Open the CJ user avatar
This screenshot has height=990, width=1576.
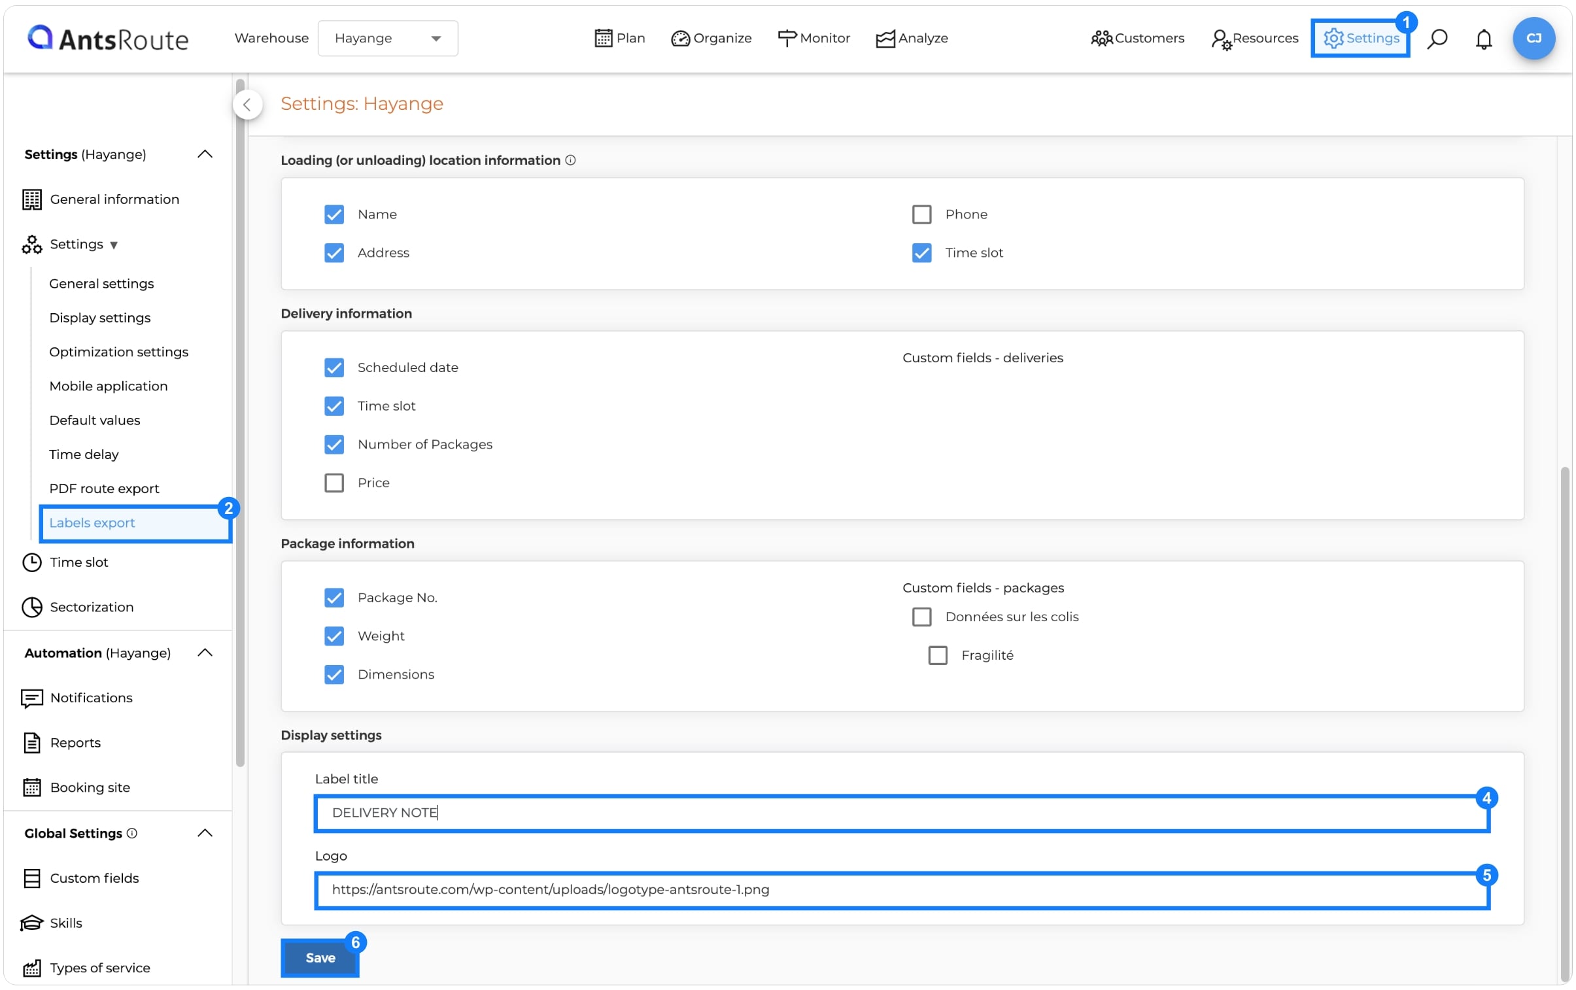tap(1533, 38)
